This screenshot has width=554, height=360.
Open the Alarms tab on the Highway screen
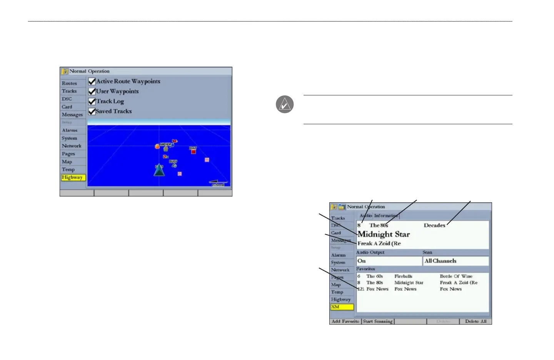(73, 130)
